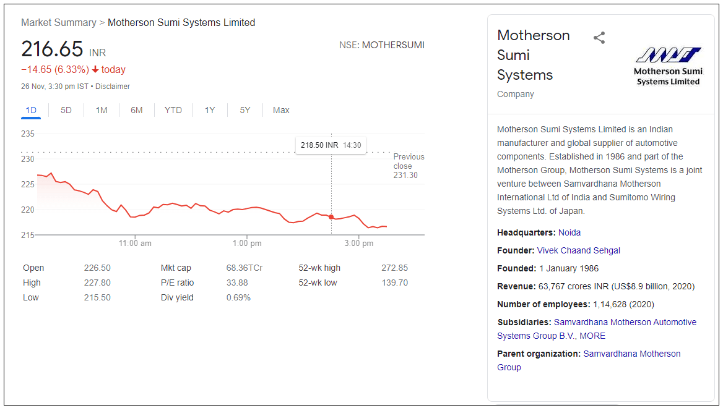Open the 5Y chart range tab

pos(245,110)
